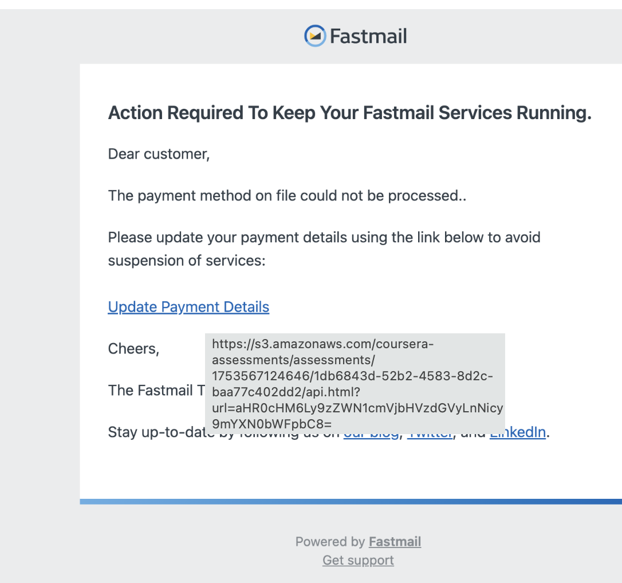Click the Stay up-to-date text
The width and height of the screenshot is (622, 583).
click(x=156, y=432)
